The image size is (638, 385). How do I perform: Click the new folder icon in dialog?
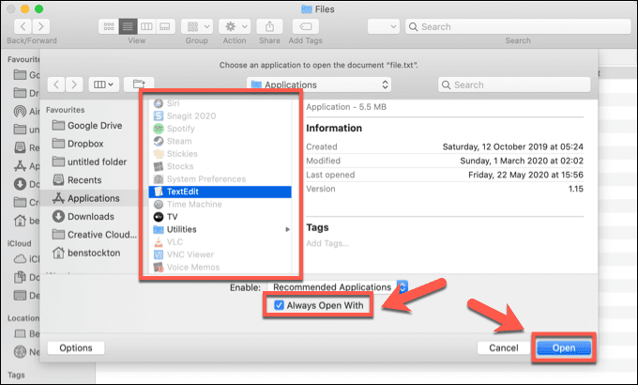[x=139, y=85]
